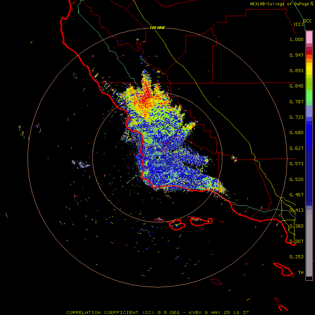The image size is (315, 315).
Task: Select the 0.787 legend value
Action: [x=296, y=101]
